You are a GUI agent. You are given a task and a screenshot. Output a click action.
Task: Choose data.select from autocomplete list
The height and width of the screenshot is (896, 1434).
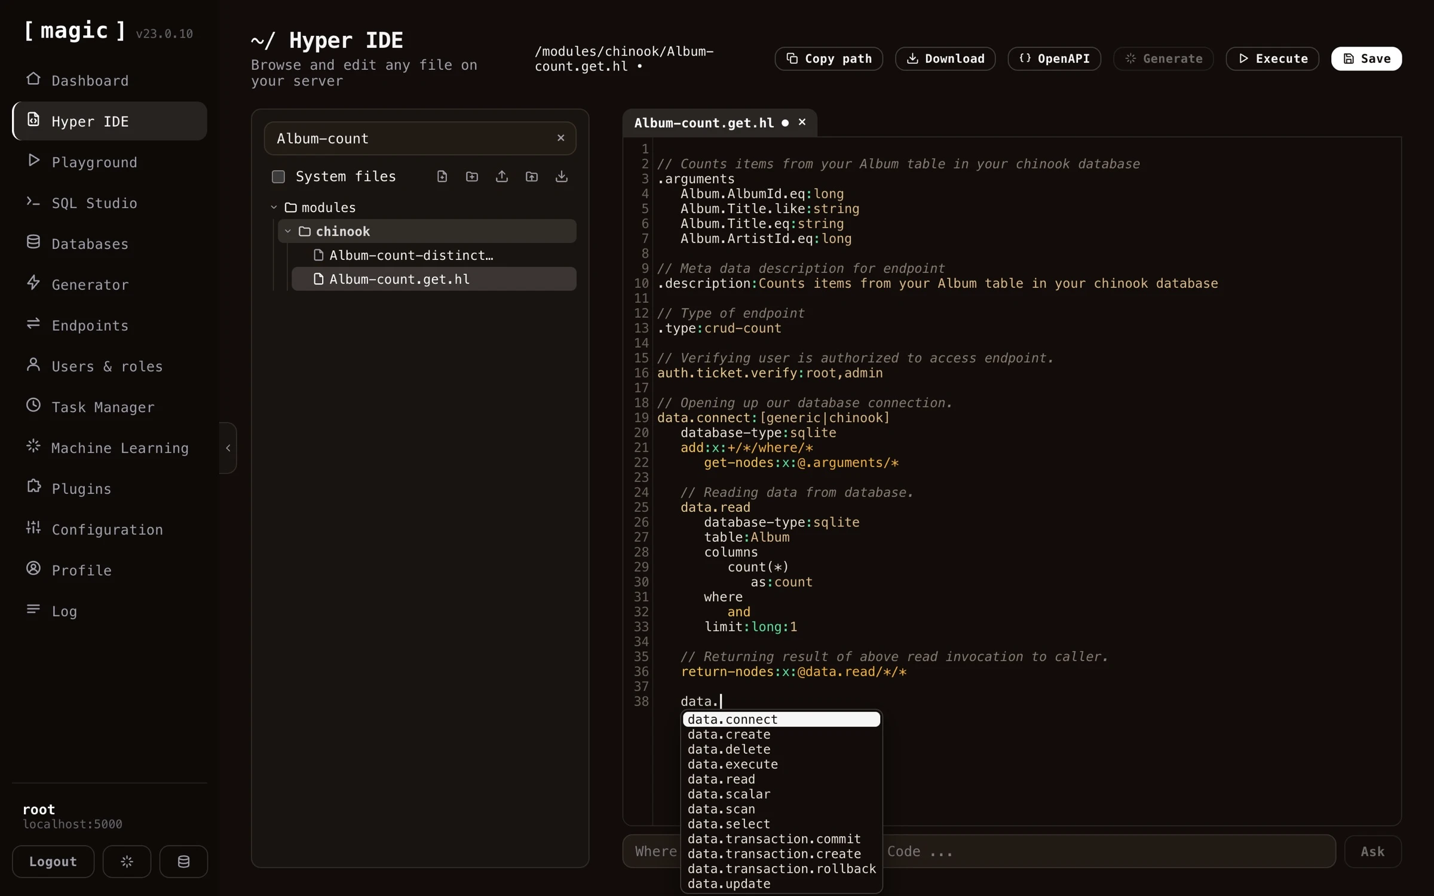coord(782,824)
